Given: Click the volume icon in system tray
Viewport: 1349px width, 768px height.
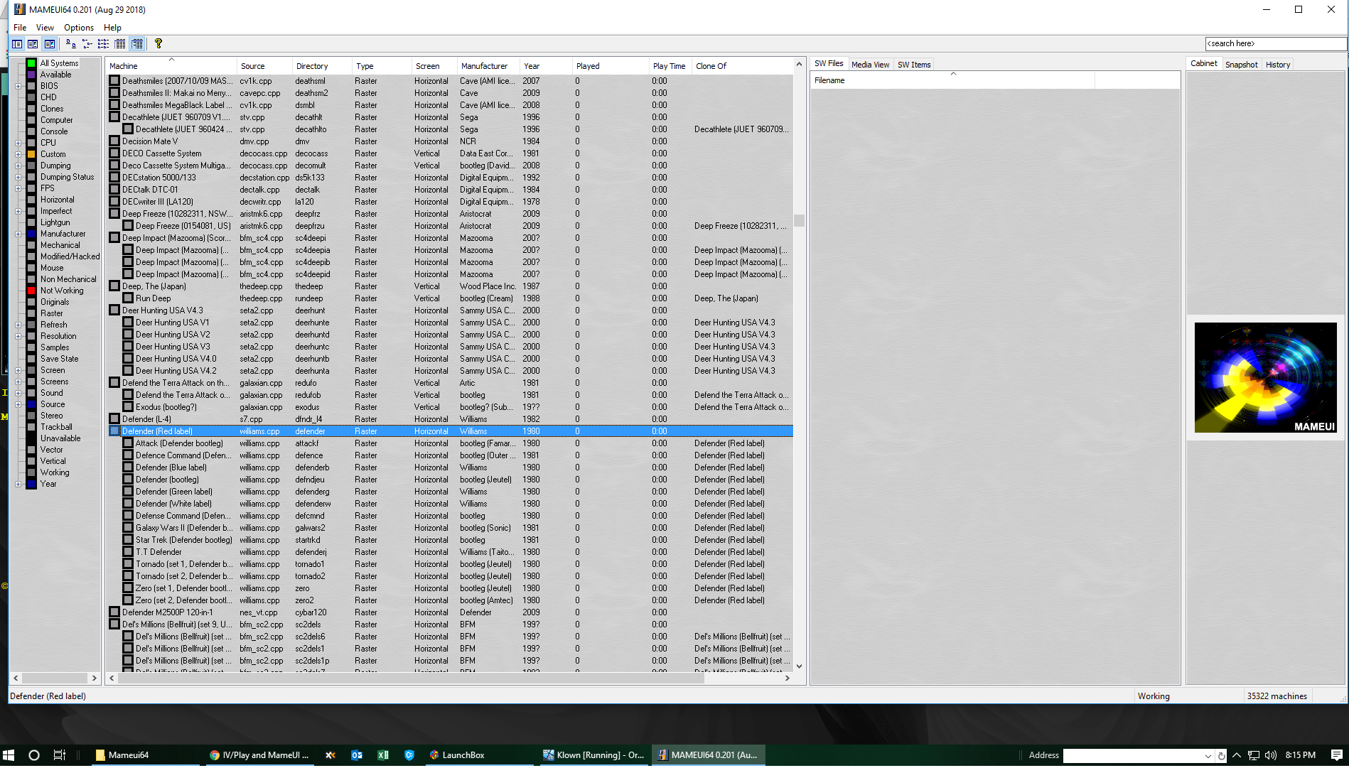Looking at the screenshot, I should tap(1271, 755).
